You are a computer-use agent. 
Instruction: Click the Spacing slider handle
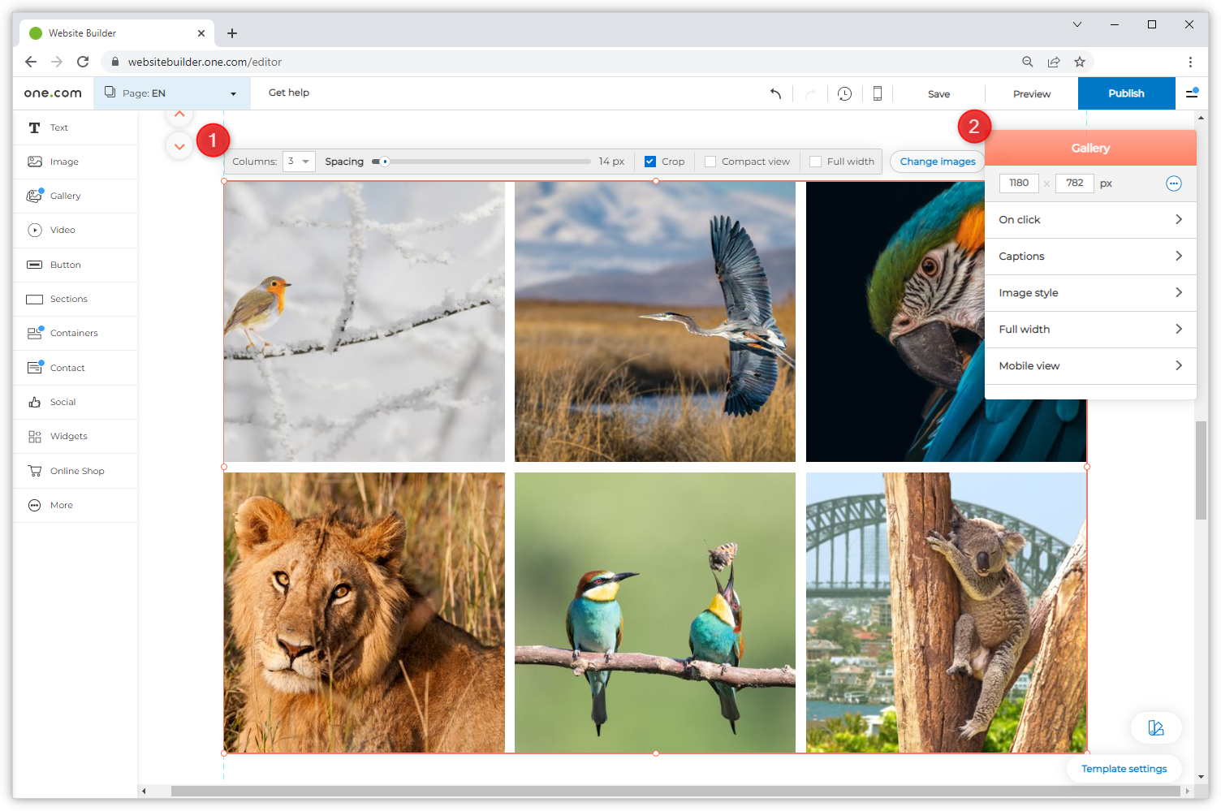tap(385, 162)
